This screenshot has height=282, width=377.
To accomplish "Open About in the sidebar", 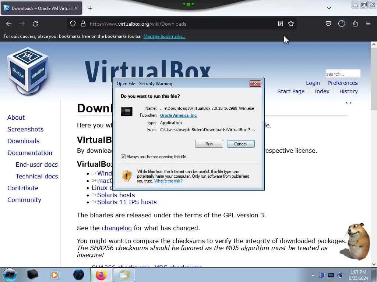I will pyautogui.click(x=16, y=117).
